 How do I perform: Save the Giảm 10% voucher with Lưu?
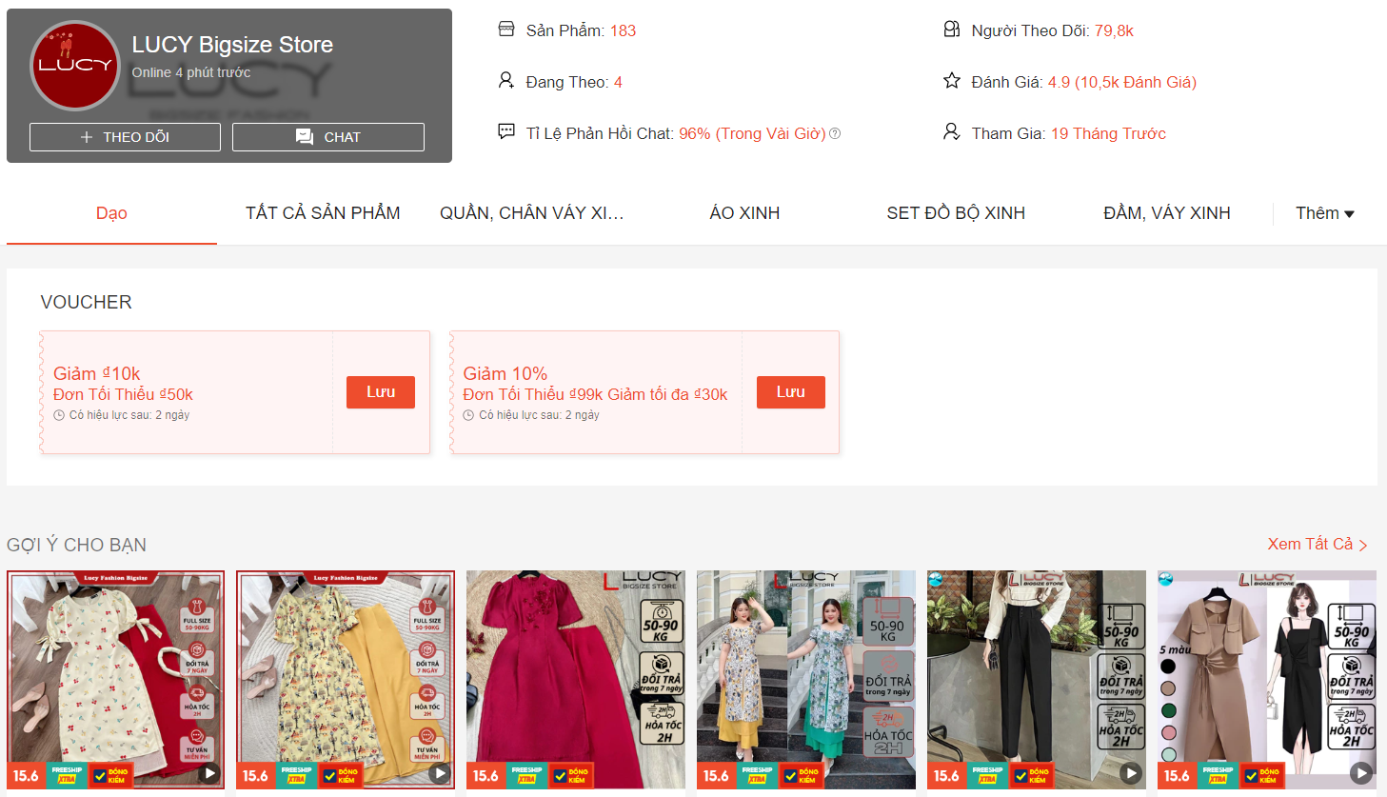(x=791, y=392)
